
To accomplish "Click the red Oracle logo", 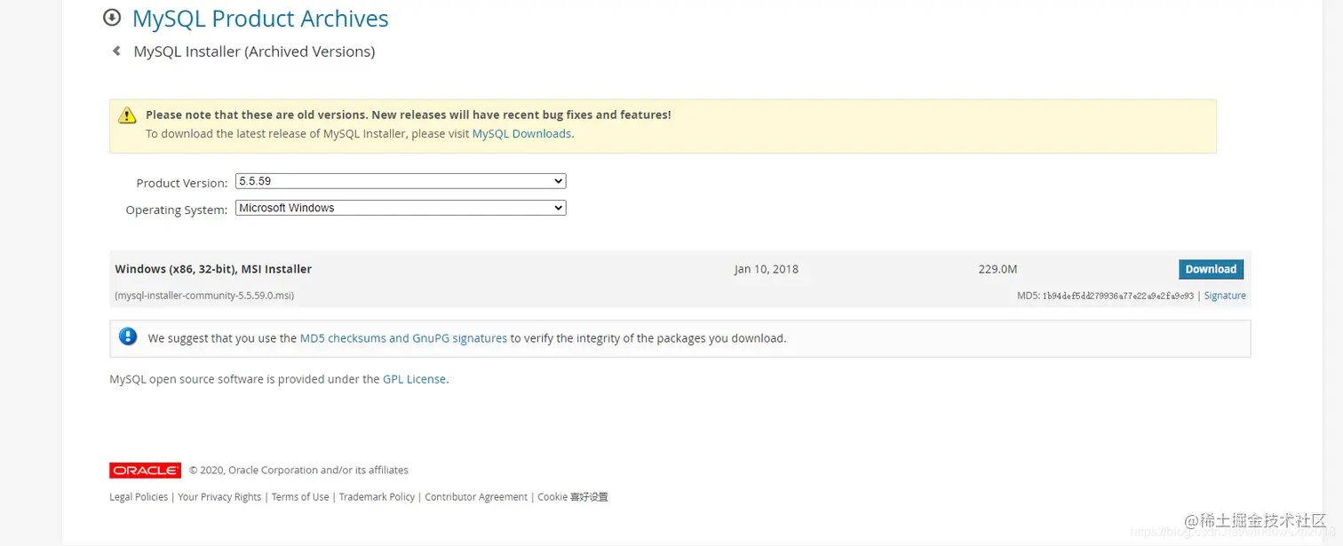I will click(146, 471).
